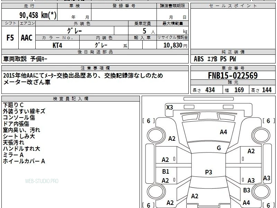Viewport: 277px width, 208px height.
Task: Select inspector note ホイールカバーA
Action: tap(24, 161)
